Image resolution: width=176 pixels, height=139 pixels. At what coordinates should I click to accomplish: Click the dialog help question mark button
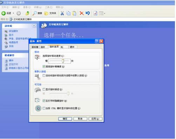pyautogui.click(x=97, y=41)
